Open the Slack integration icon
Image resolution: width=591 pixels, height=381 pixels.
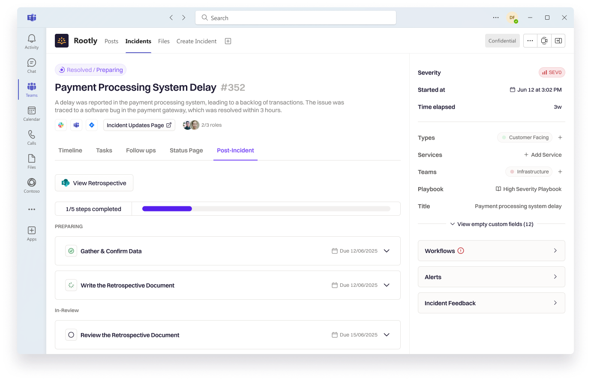61,125
